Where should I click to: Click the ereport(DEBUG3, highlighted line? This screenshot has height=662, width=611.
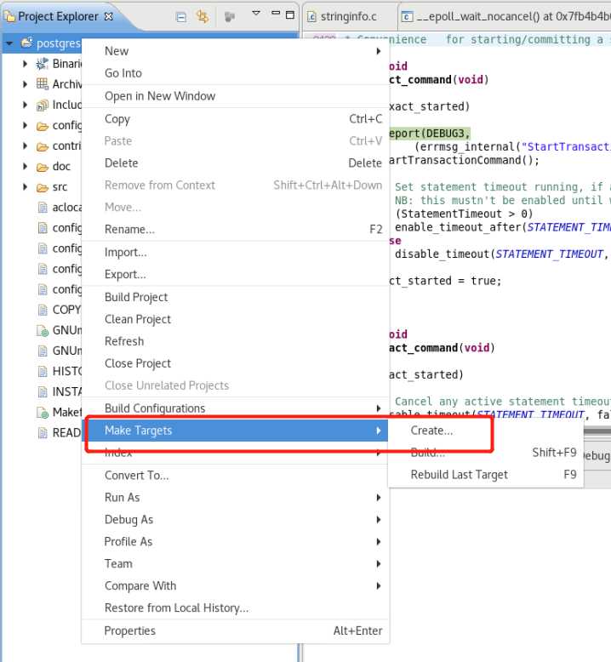coord(429,134)
